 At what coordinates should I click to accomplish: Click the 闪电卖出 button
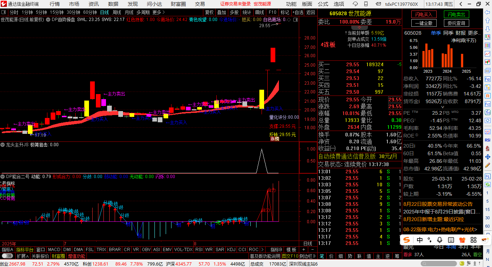point(457,14)
